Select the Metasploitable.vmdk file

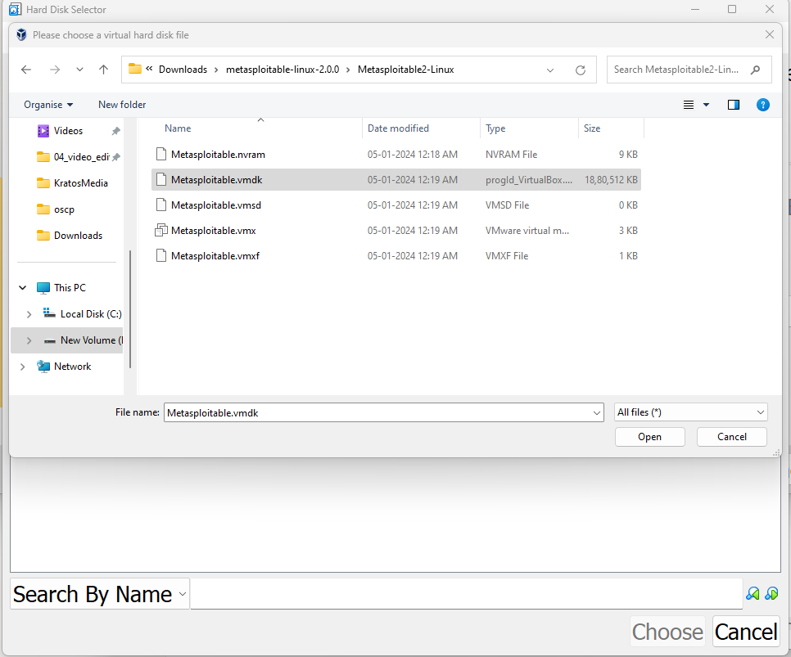(x=396, y=179)
